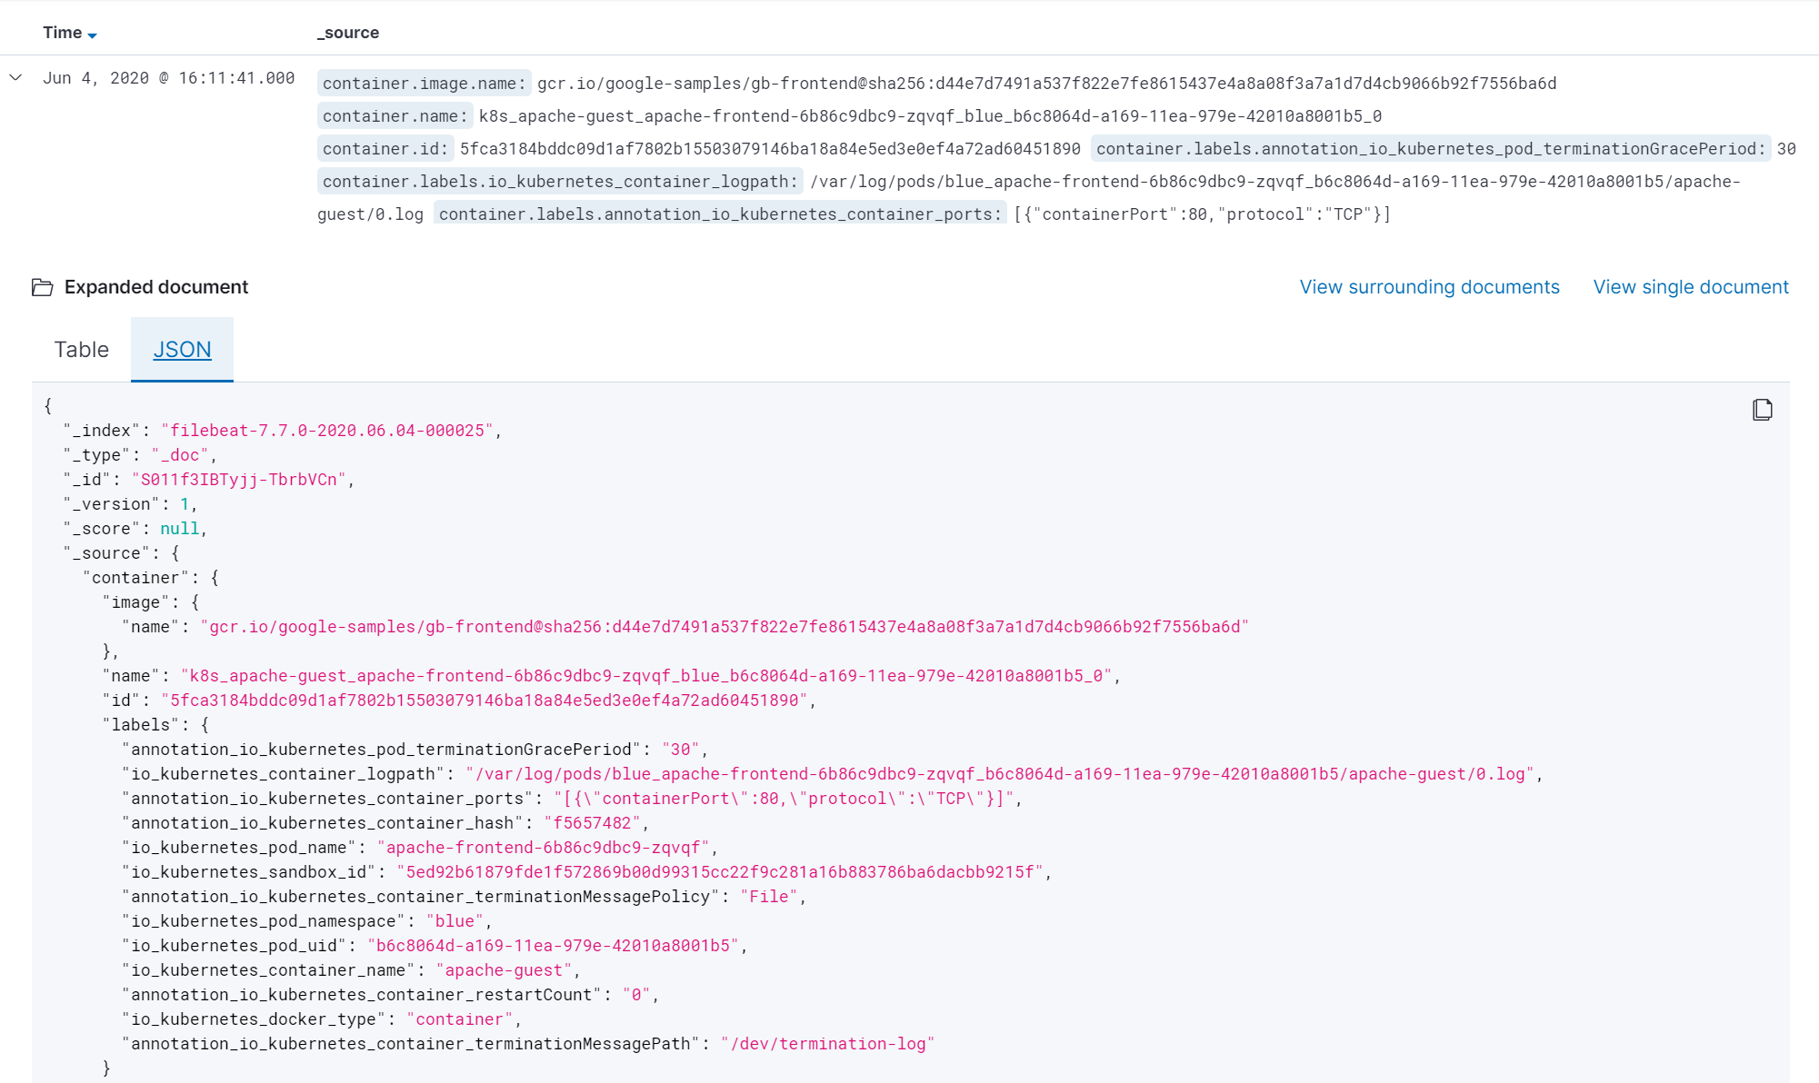Select the sandbox_id value 5ed92b61879f
Viewport: 1819px width, 1083px height.
pyautogui.click(x=720, y=872)
